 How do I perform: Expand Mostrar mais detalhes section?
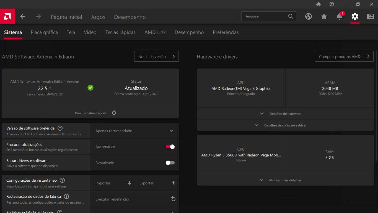click(285, 180)
